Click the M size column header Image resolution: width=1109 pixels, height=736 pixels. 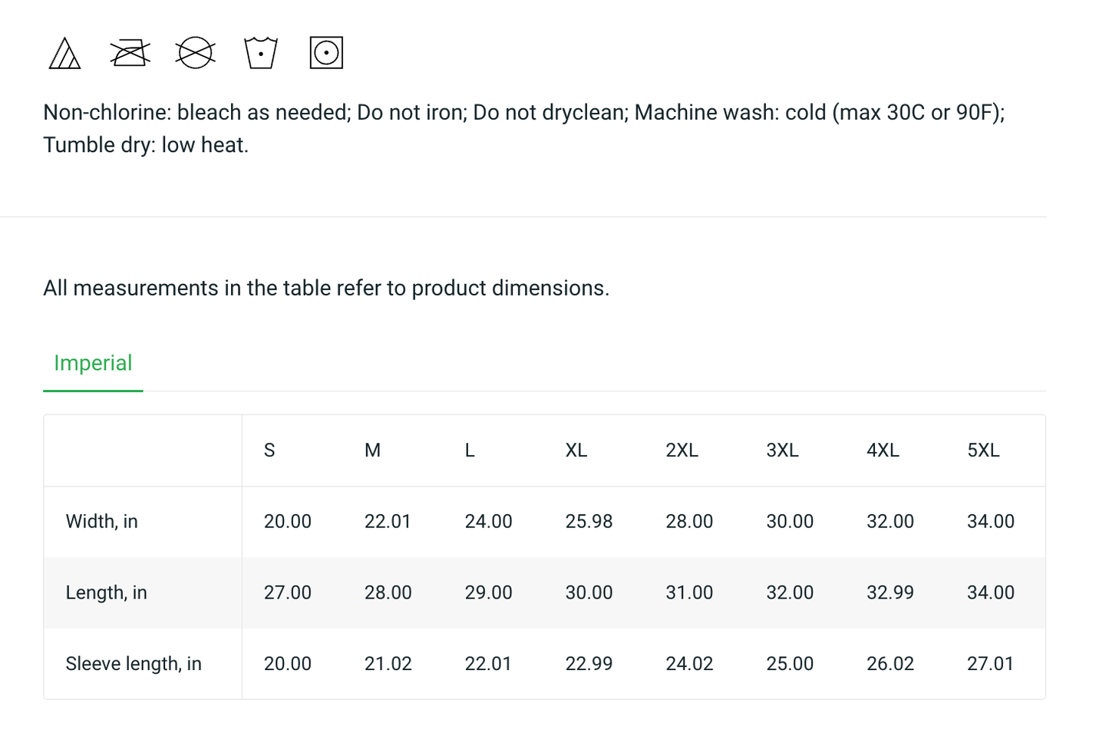coord(372,451)
